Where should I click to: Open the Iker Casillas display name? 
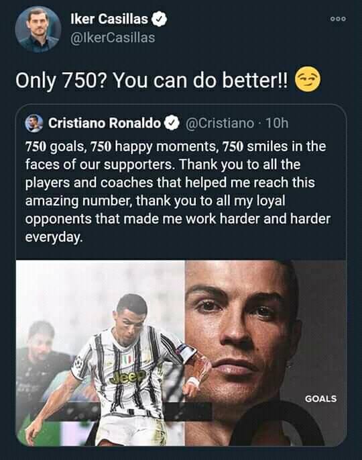[109, 19]
